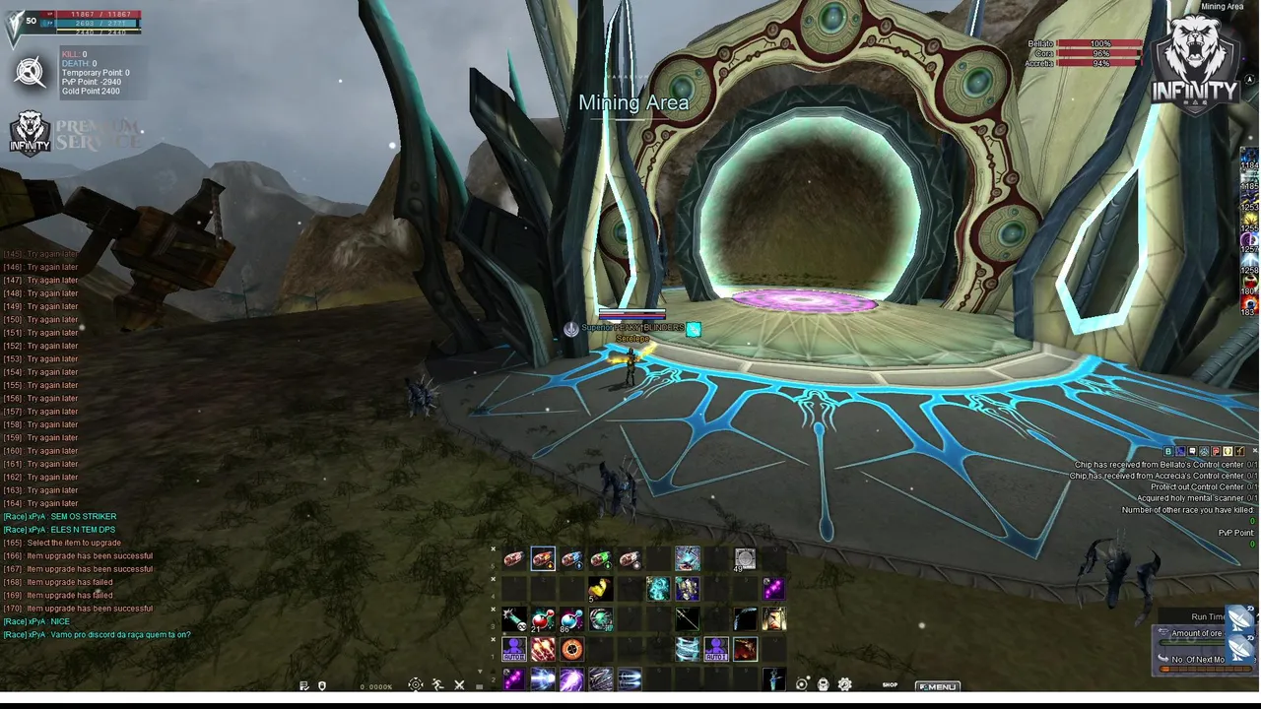Click the shield icon beside target name
Screen dimensions: 1261x709
tap(570, 329)
